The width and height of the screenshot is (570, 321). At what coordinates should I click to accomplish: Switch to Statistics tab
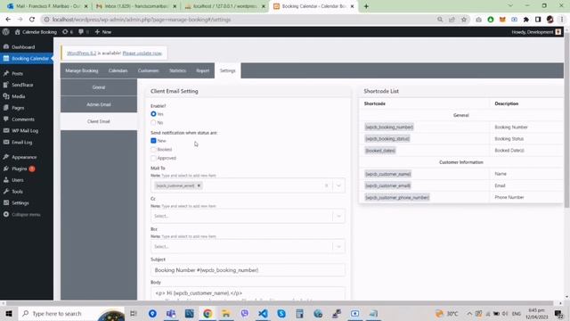[177, 70]
